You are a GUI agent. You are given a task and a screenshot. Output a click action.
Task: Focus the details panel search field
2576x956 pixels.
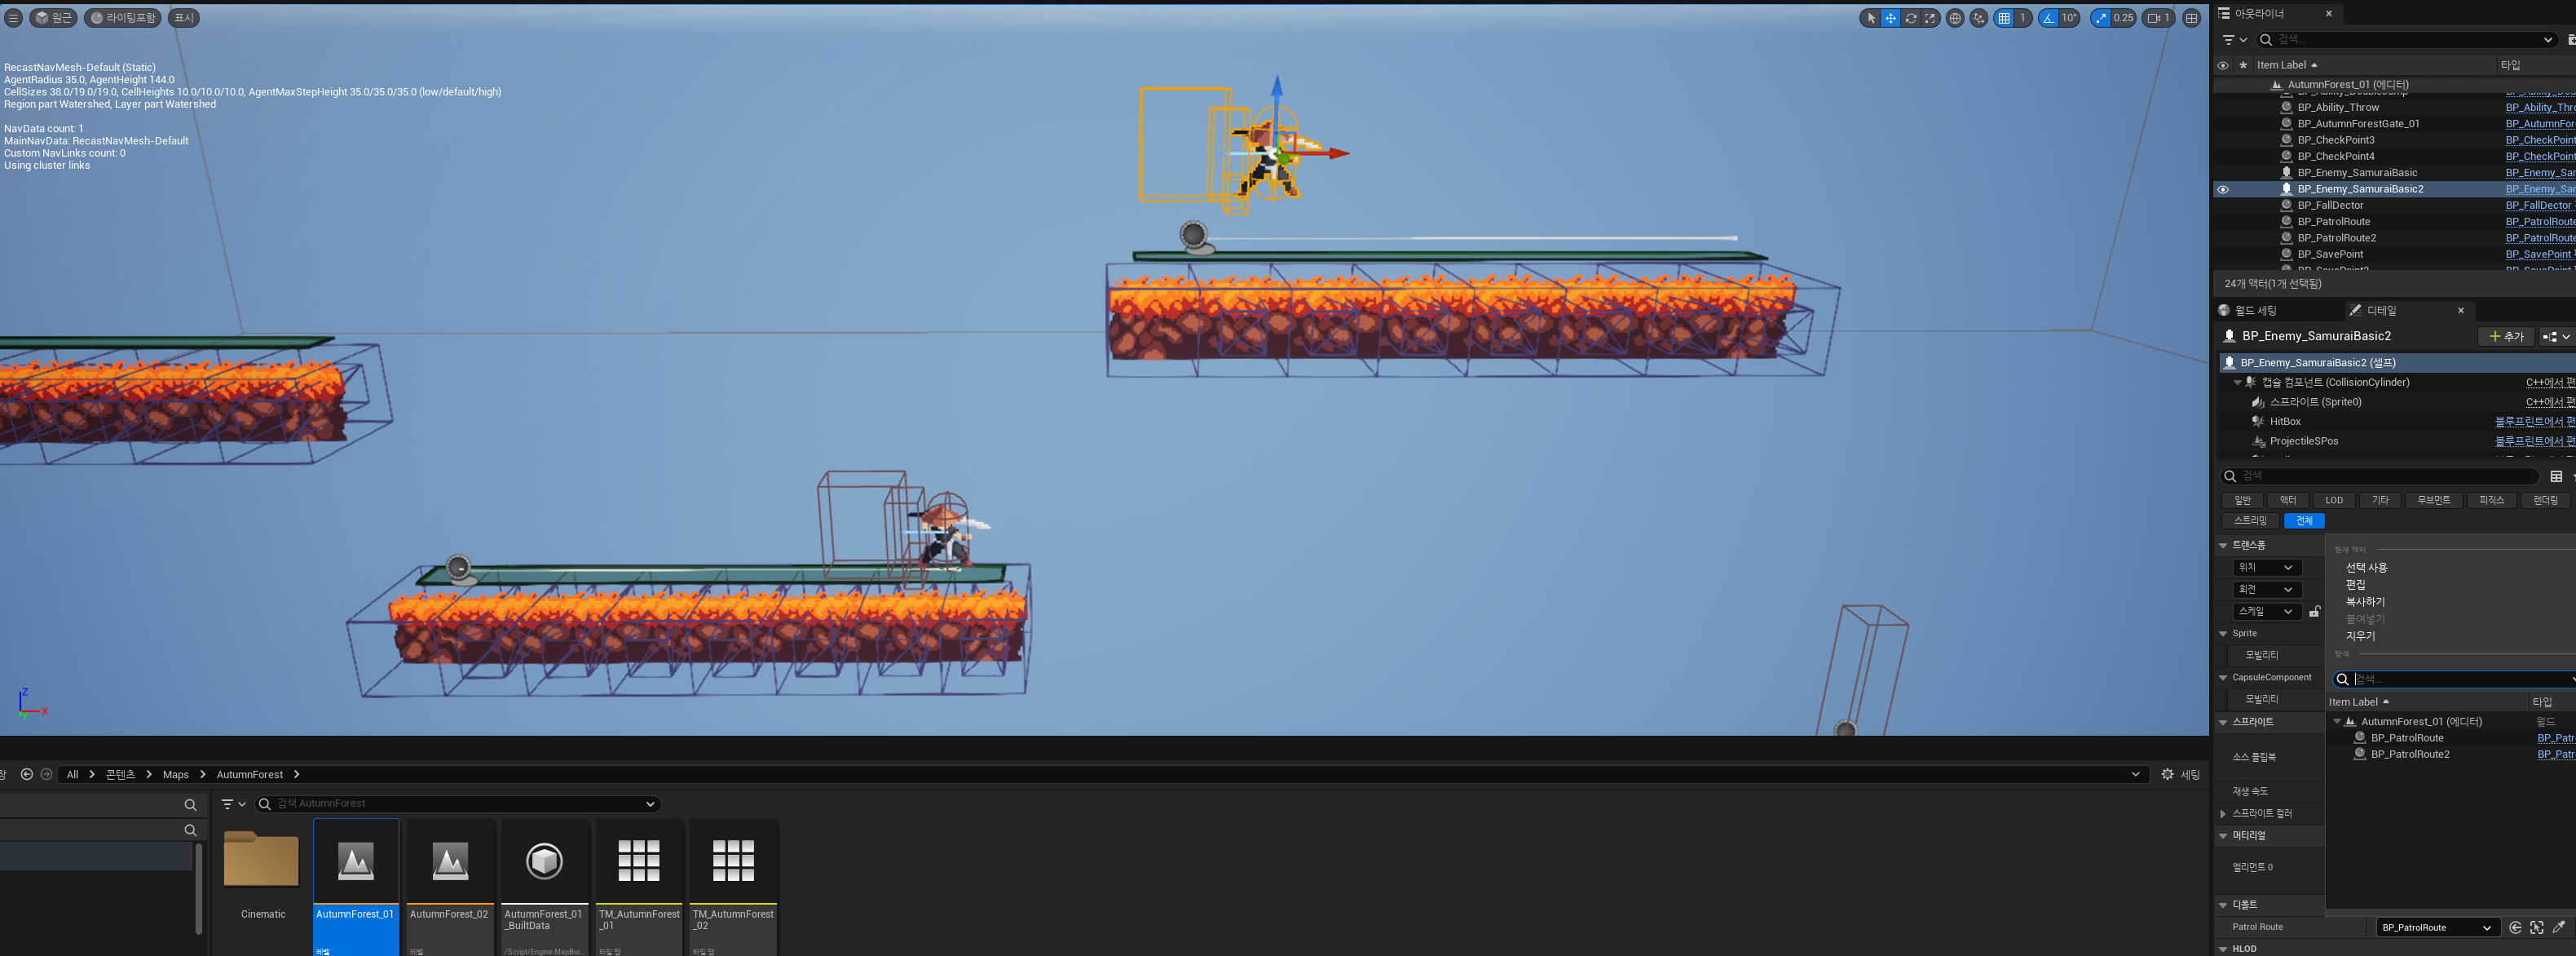(x=2379, y=476)
